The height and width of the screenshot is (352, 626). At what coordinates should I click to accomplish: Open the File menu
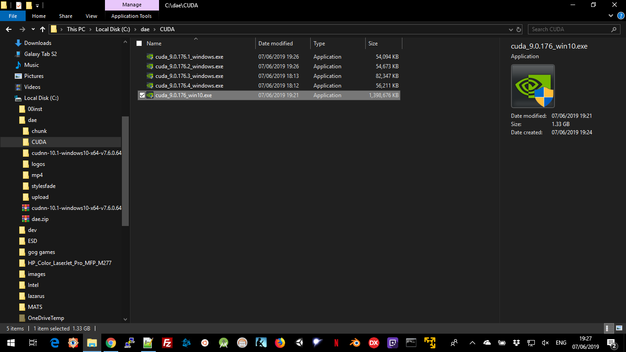tap(13, 16)
